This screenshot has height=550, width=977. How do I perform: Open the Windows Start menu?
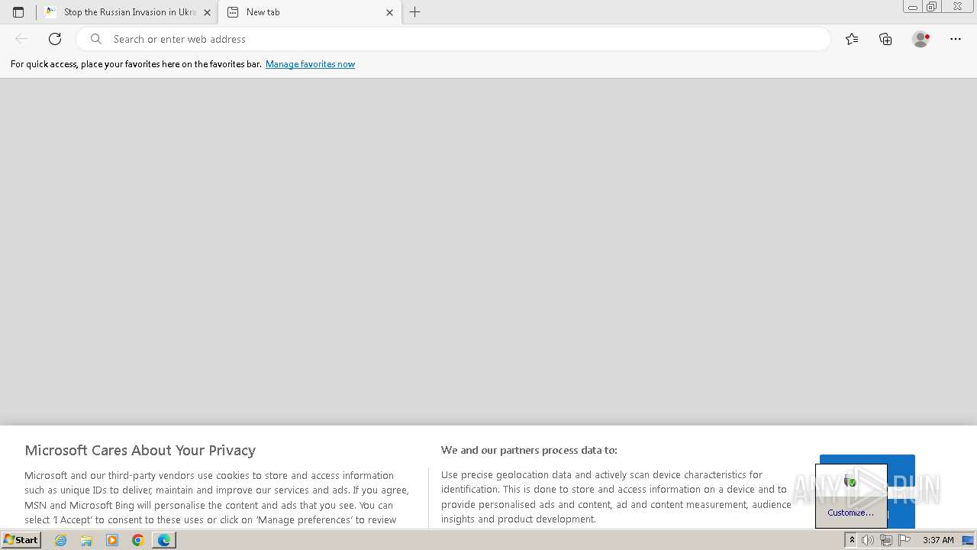pos(21,540)
